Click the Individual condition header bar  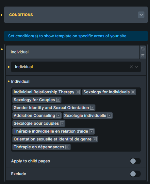[x=73, y=52]
